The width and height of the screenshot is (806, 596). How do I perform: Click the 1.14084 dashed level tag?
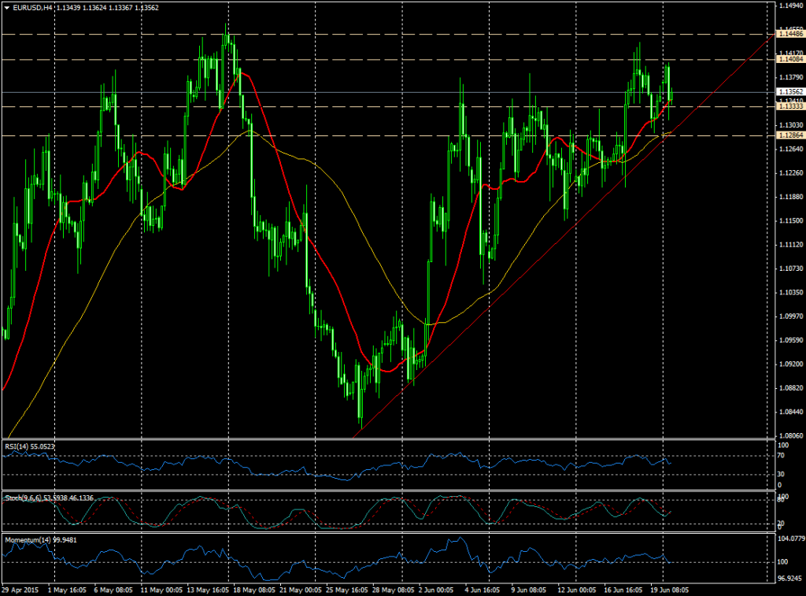point(786,61)
